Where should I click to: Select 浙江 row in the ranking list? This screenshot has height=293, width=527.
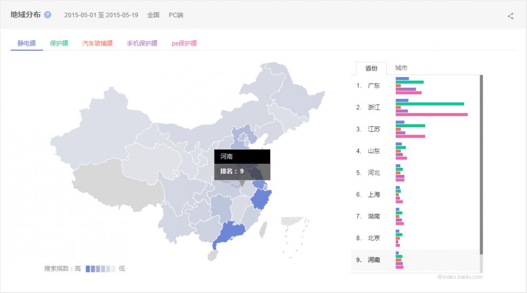click(373, 107)
